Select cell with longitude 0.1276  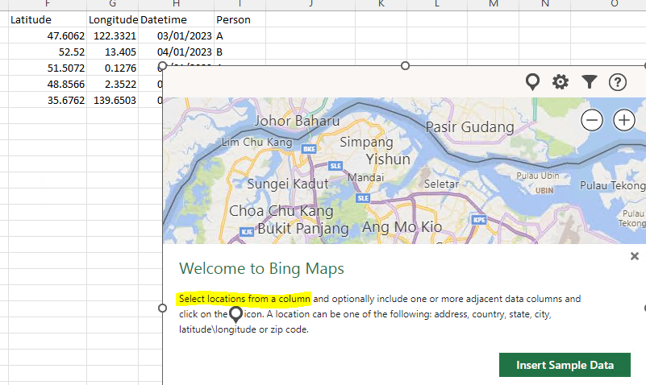point(112,68)
